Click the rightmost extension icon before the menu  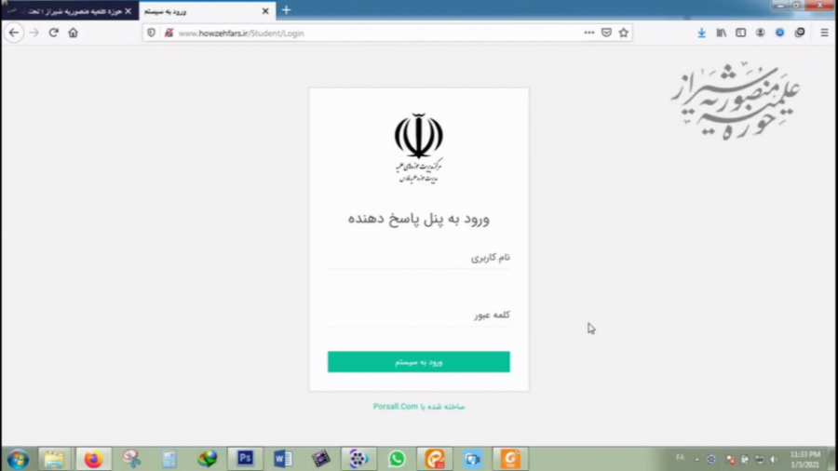pyautogui.click(x=800, y=33)
